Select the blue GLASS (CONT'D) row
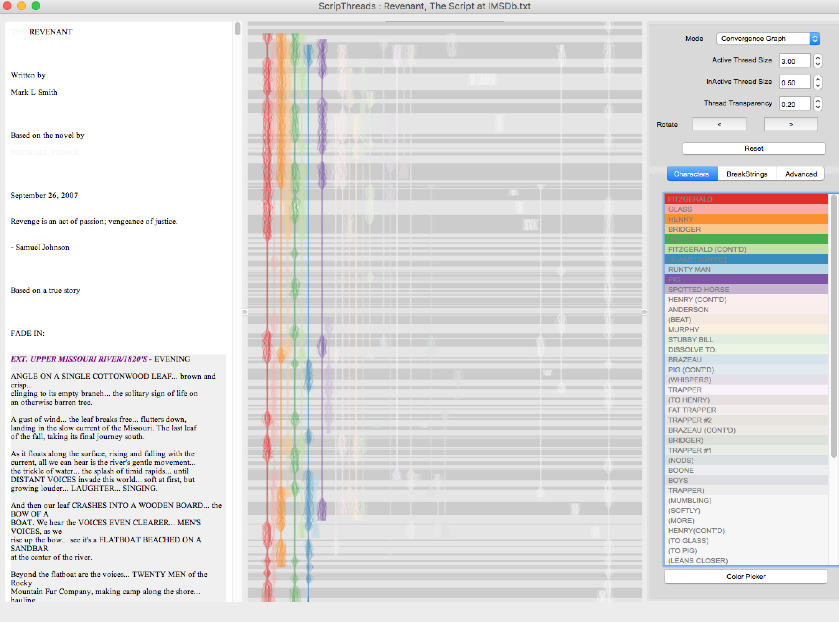Screen dimensions: 839x622 746,259
